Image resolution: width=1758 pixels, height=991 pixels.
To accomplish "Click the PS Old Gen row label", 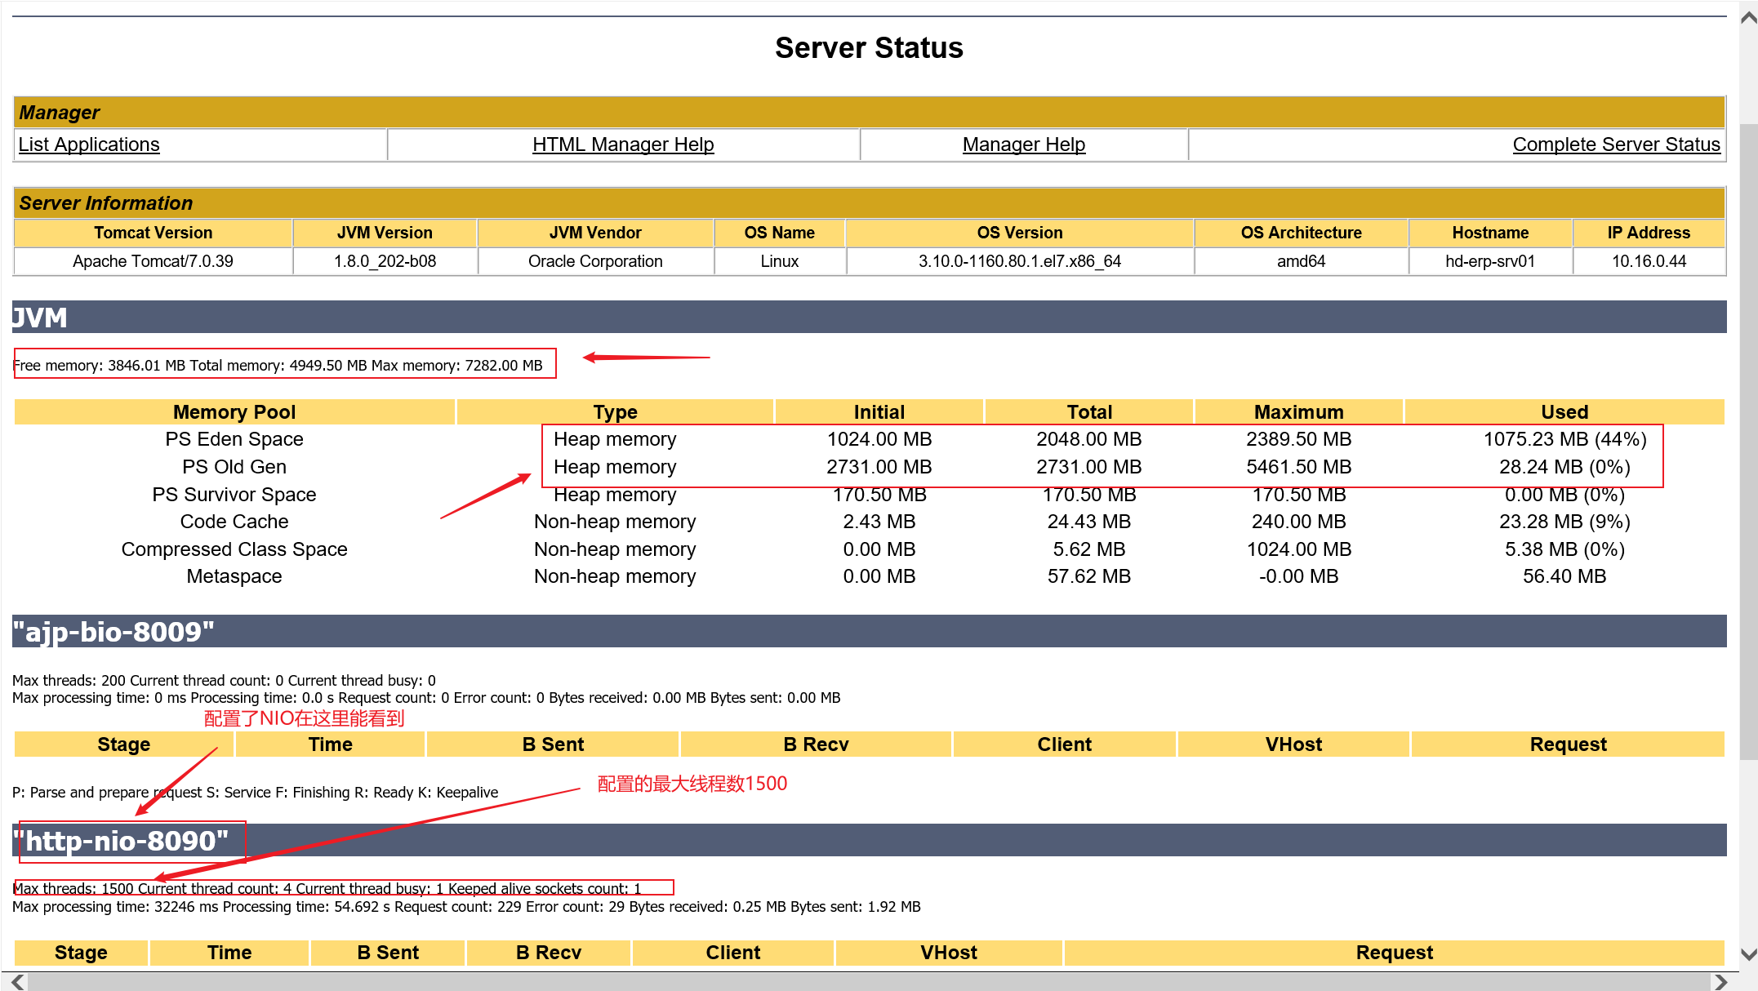I will [x=234, y=467].
